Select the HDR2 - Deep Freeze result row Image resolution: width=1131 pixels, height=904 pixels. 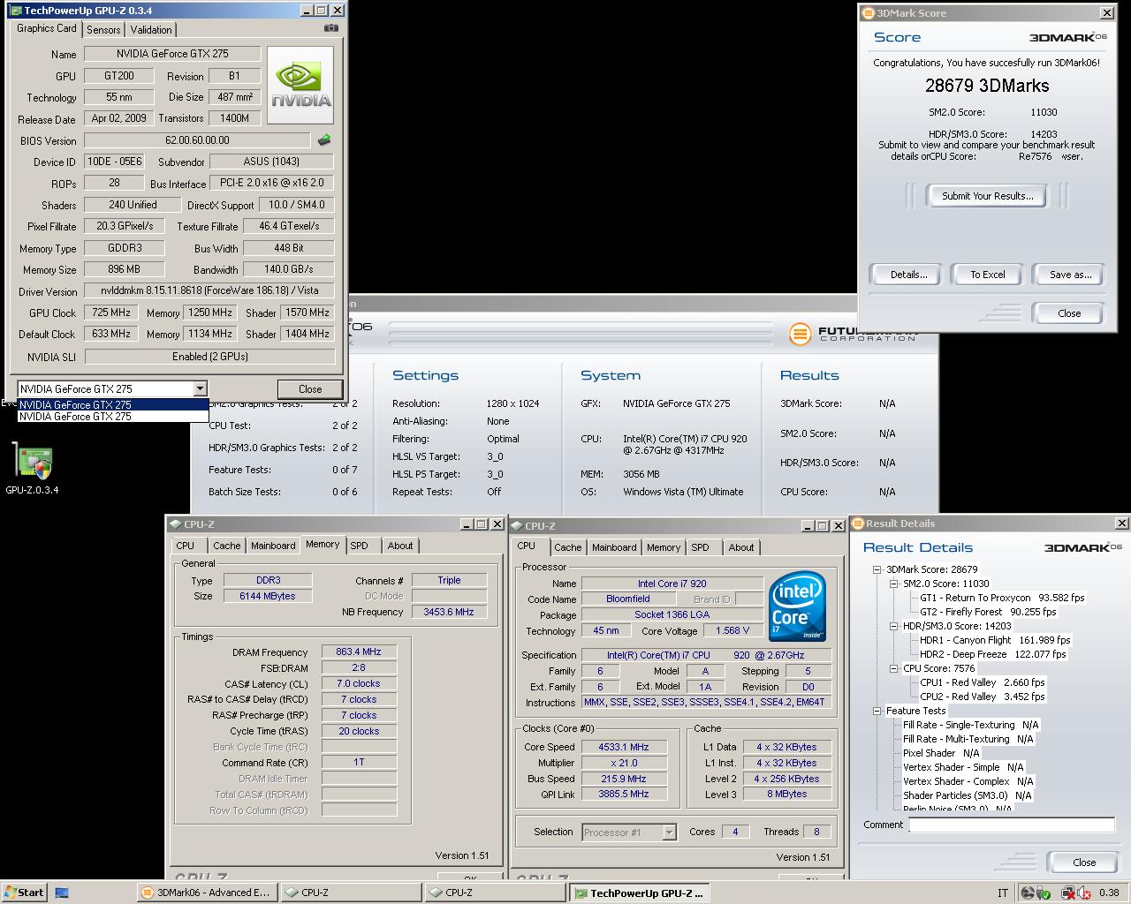992,654
